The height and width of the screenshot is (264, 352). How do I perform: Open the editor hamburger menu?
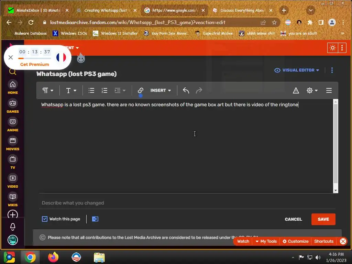click(329, 90)
